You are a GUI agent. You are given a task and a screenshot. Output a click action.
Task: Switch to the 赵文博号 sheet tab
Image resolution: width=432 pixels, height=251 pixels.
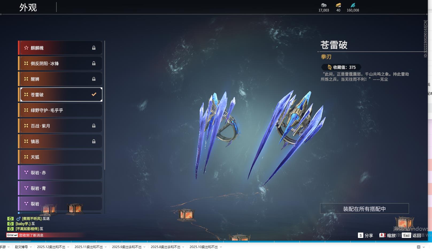point(21,247)
